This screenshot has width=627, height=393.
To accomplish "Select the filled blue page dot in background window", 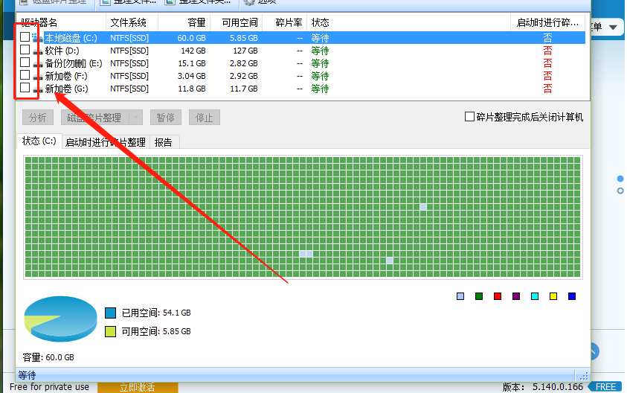I will point(620,179).
